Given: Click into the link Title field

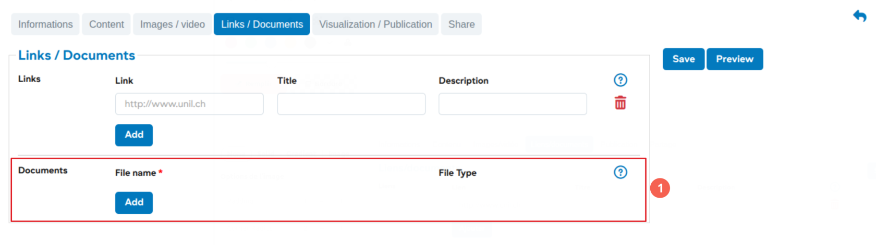Looking at the screenshot, I should pos(351,104).
